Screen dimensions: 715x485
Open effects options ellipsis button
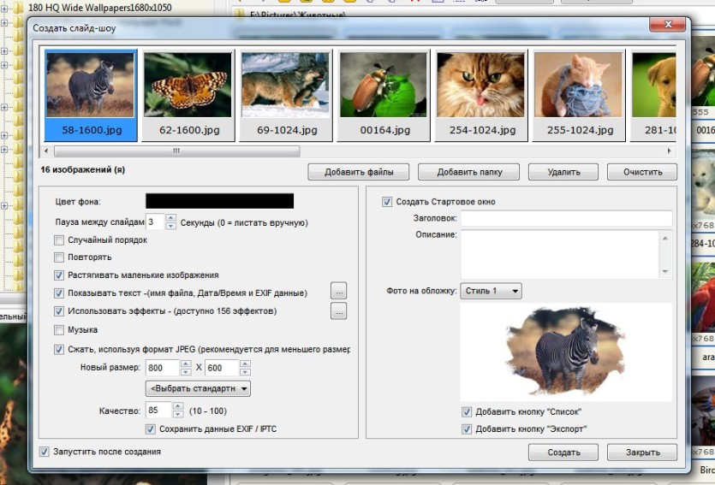338,311
